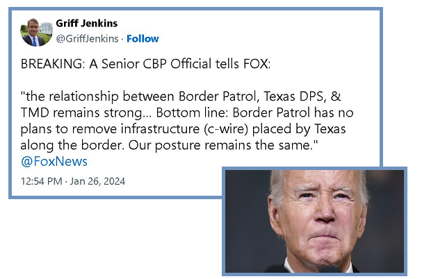Click 'plans to remove infrastructure' phrase
The height and width of the screenshot is (279, 422).
(110, 129)
